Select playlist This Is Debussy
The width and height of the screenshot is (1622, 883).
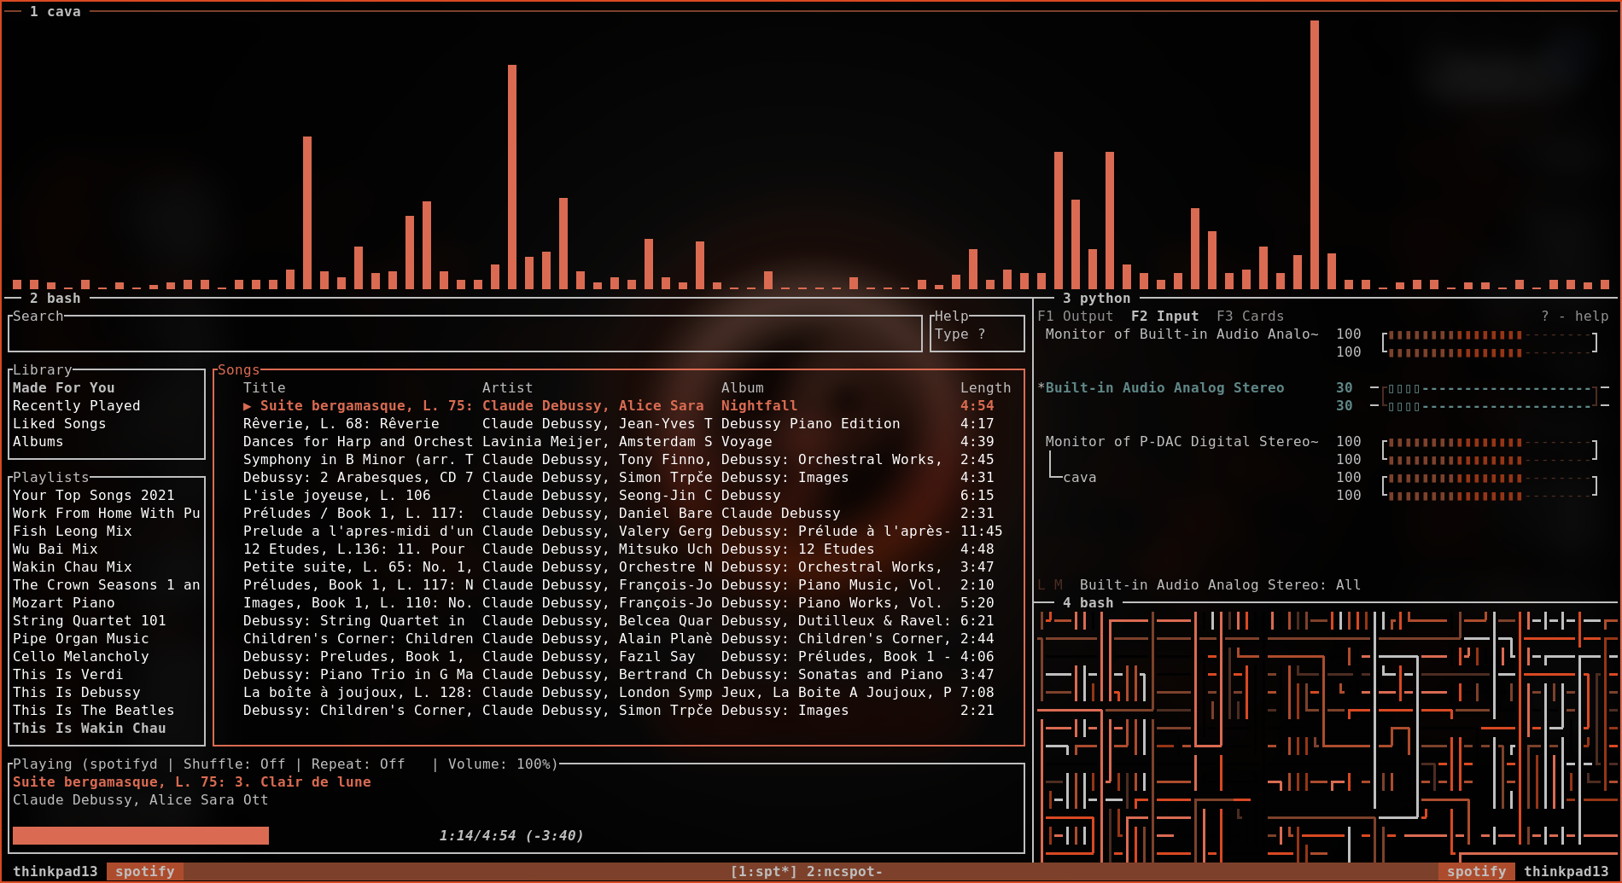pyautogui.click(x=77, y=693)
